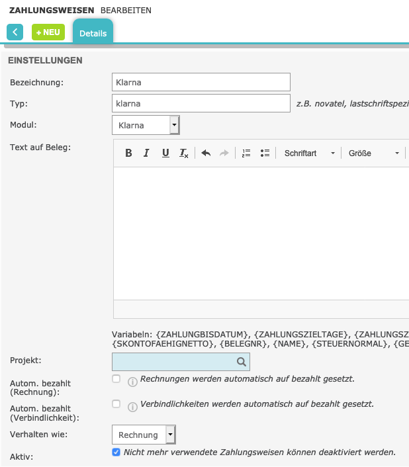Image resolution: width=409 pixels, height=467 pixels.
Task: Click into the Bezeichnung input field
Action: pyautogui.click(x=201, y=82)
